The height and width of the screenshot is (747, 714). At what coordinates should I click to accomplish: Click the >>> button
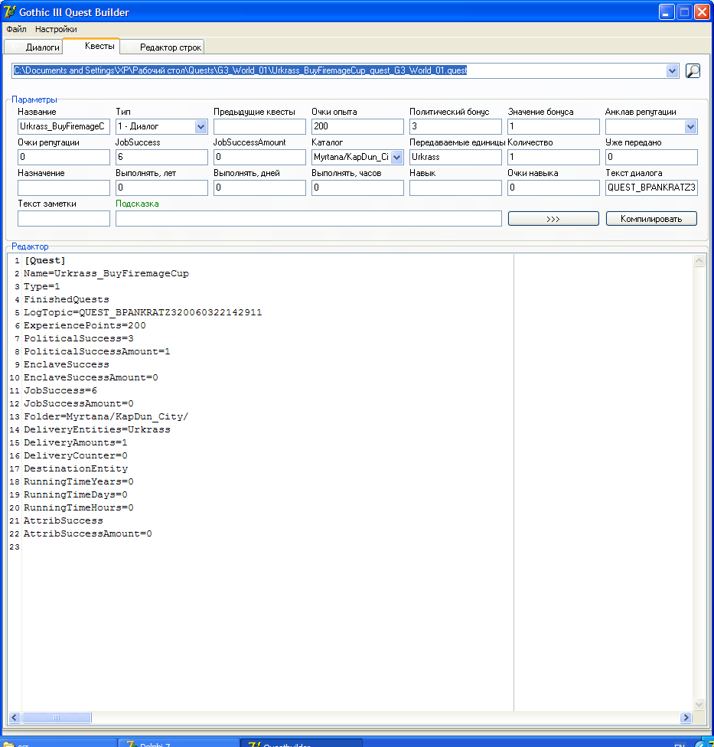553,219
